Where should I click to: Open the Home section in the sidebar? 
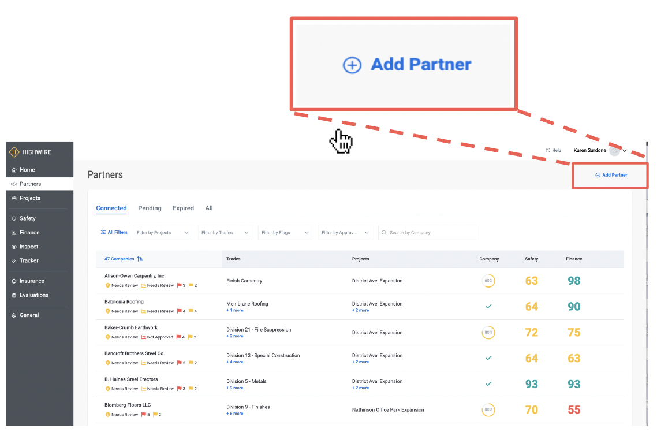click(x=27, y=169)
